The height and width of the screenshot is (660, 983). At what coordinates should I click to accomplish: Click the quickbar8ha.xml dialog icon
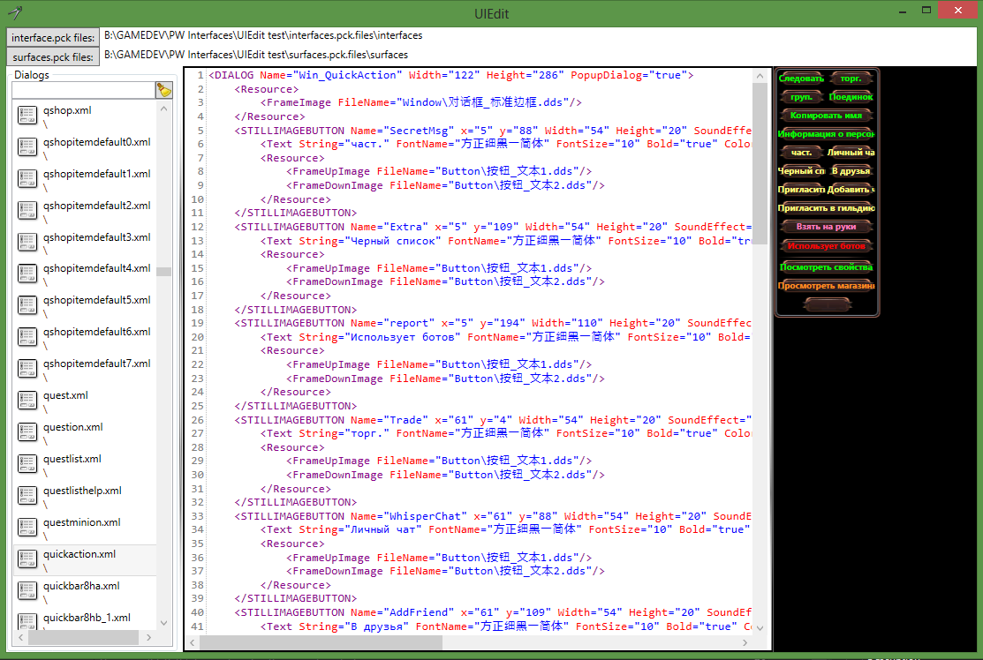click(x=27, y=589)
